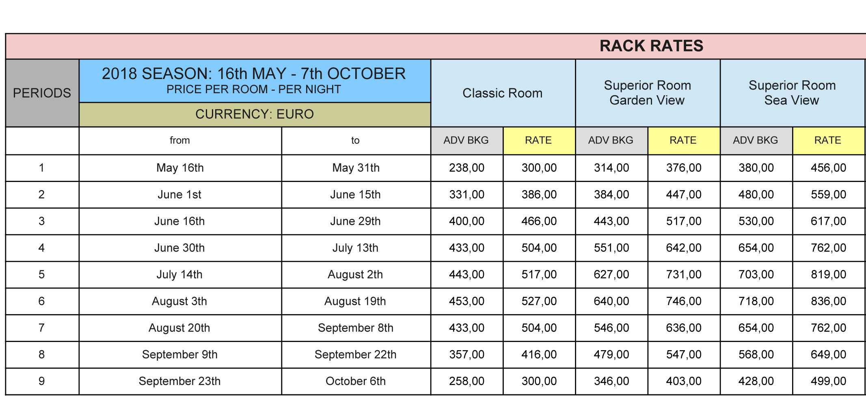This screenshot has height=400, width=866.
Task: Select the 238,00 Classic Room price
Action: point(466,168)
